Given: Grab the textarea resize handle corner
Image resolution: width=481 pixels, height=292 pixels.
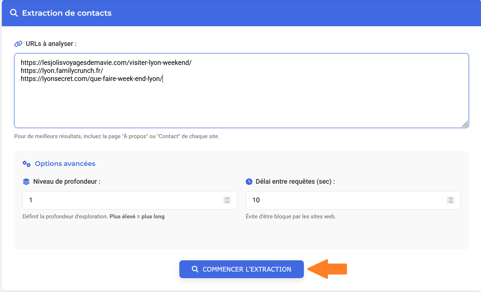Looking at the screenshot, I should pos(465,124).
